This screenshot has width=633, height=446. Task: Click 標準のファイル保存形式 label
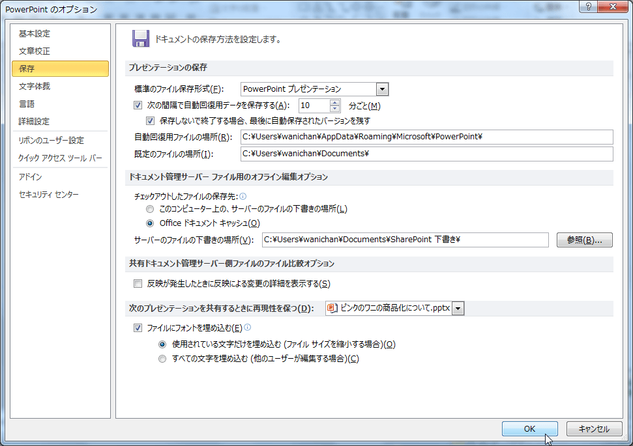pos(179,89)
